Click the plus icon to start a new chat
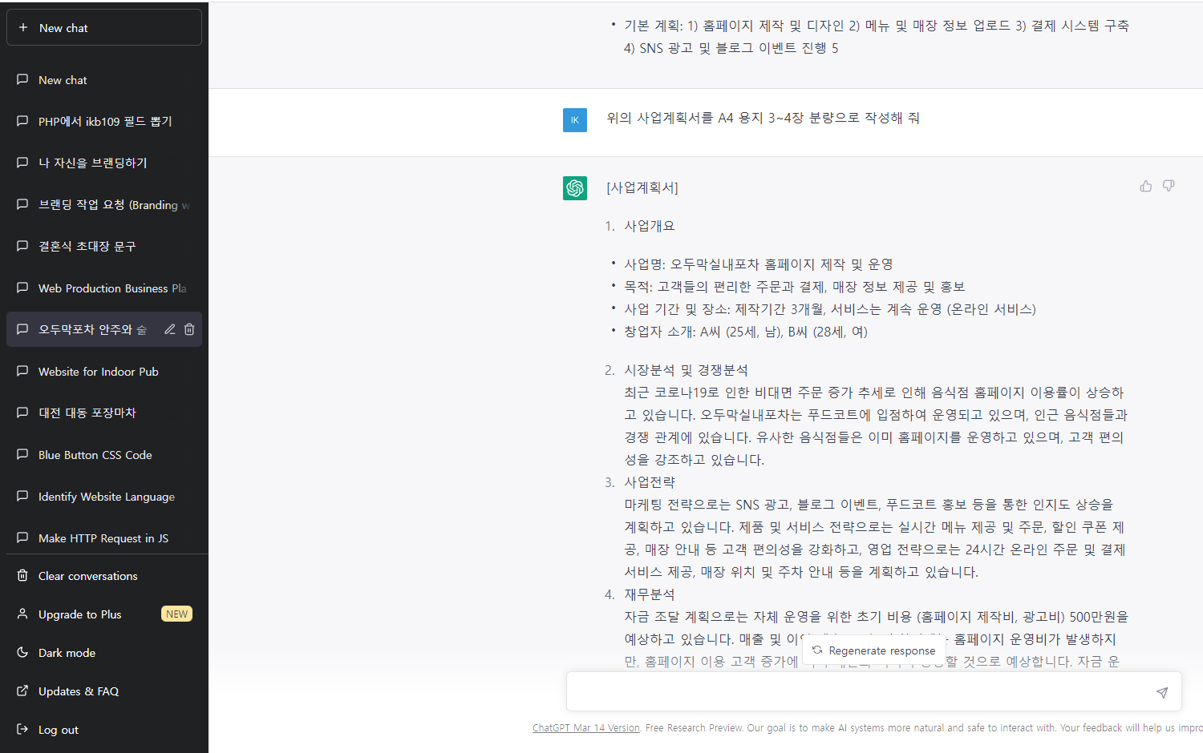Screen dimensions: 1203x753 (x=23, y=27)
